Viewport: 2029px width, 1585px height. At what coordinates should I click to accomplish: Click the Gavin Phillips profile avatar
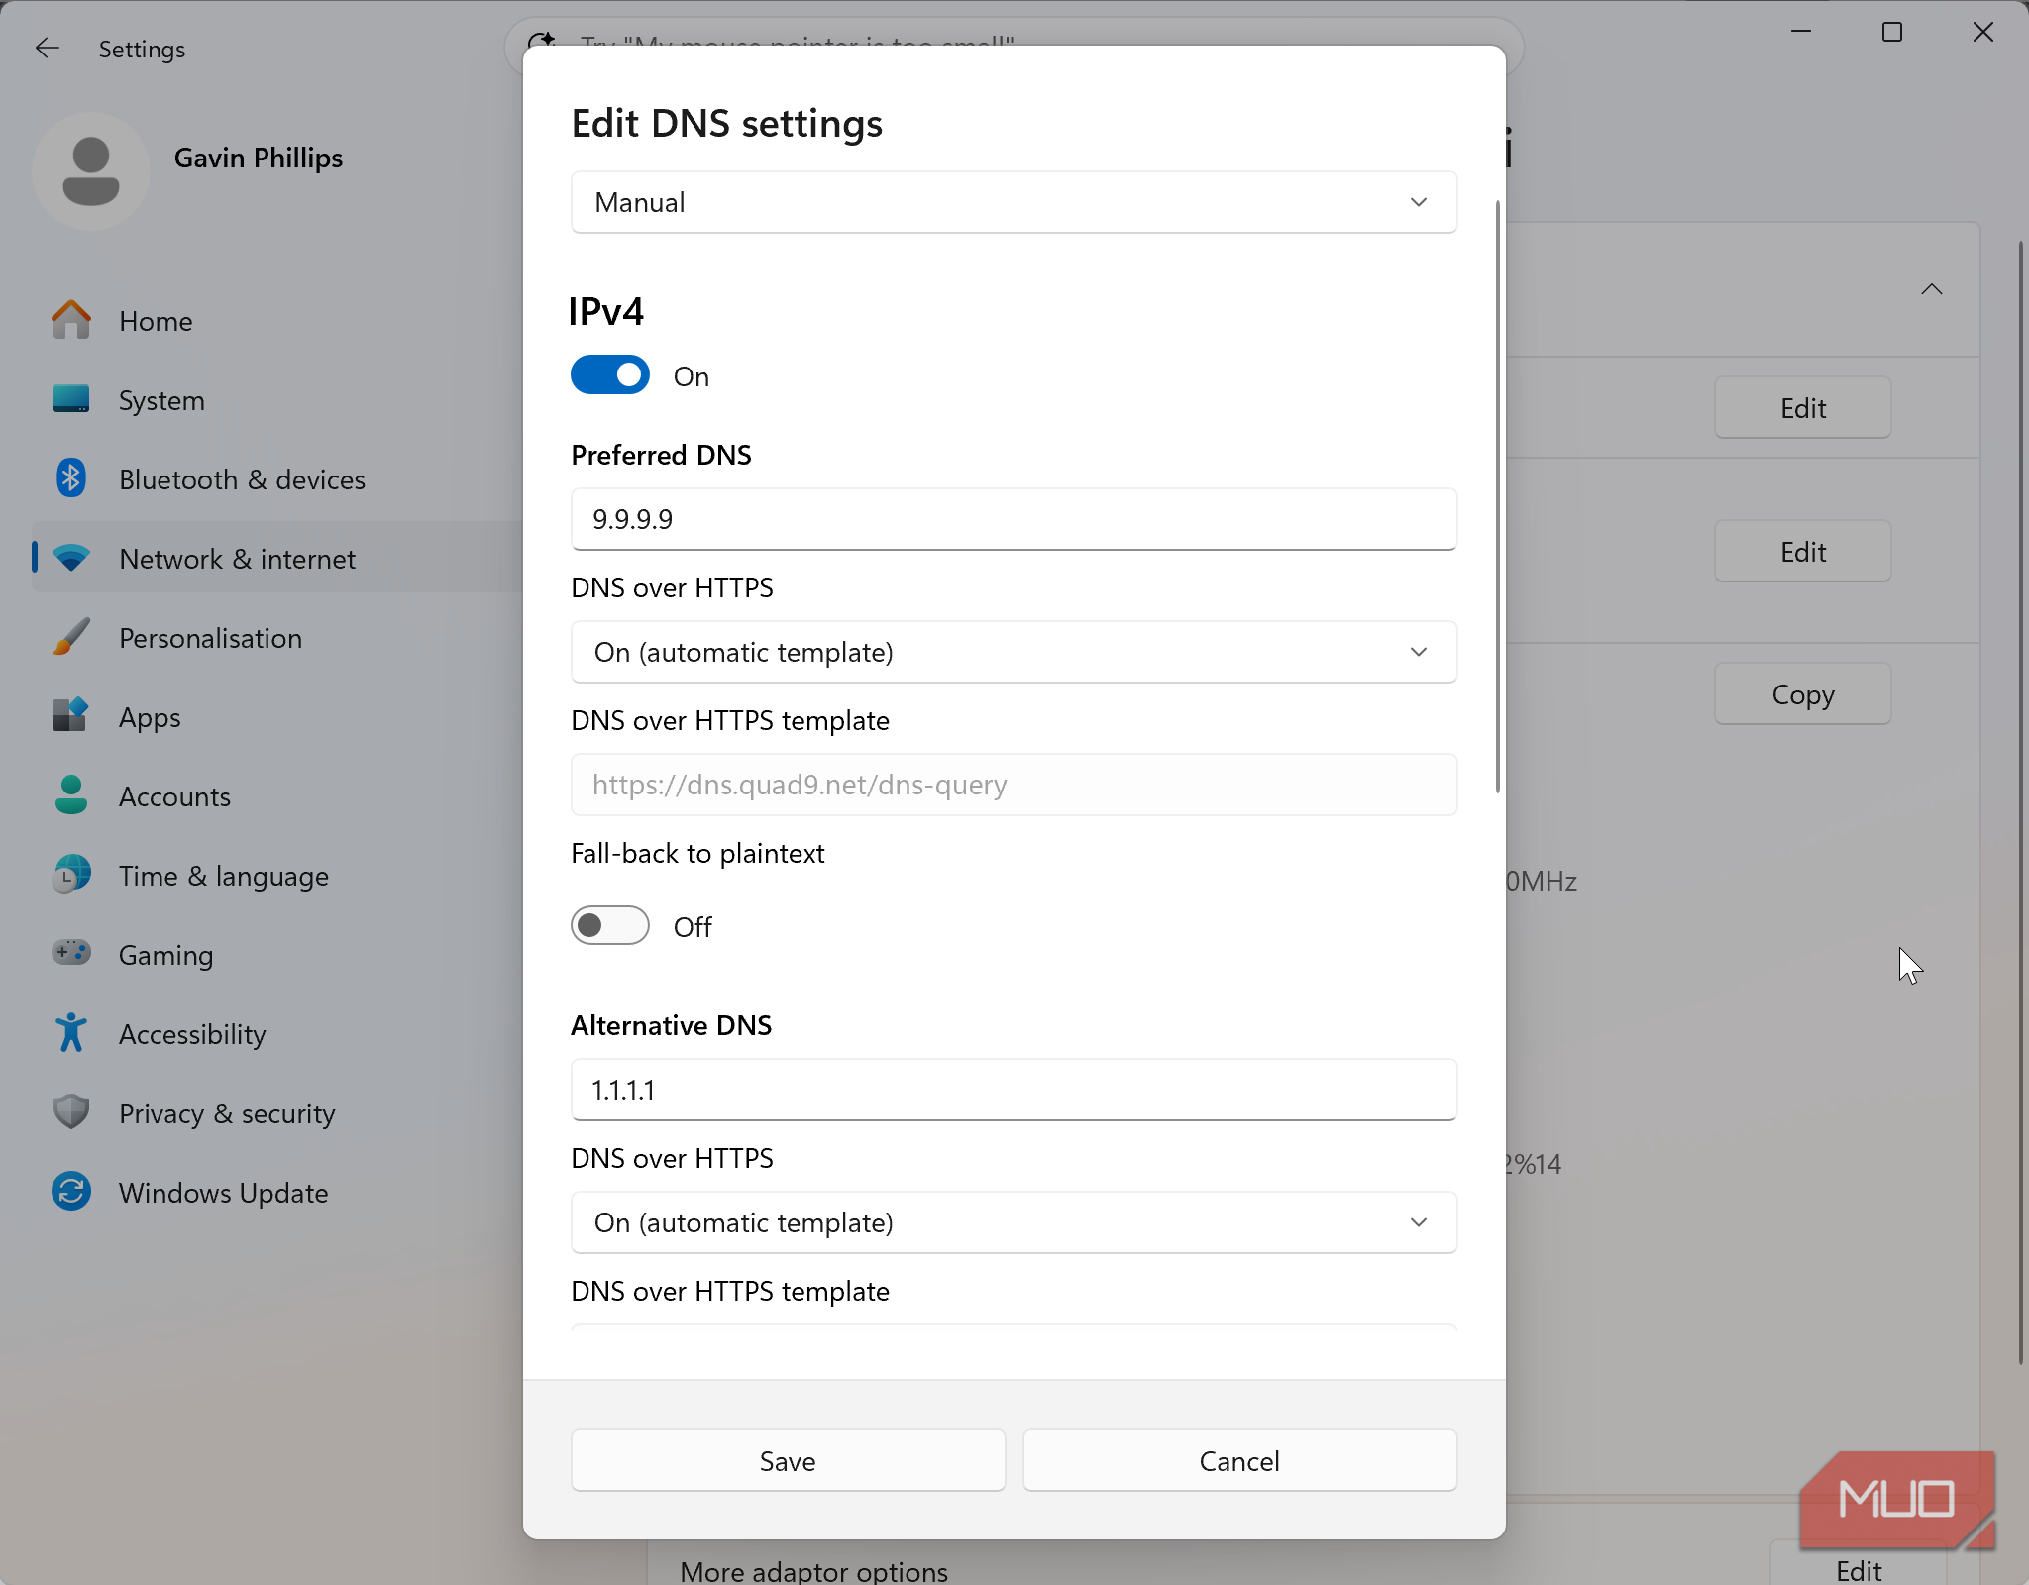pyautogui.click(x=90, y=170)
